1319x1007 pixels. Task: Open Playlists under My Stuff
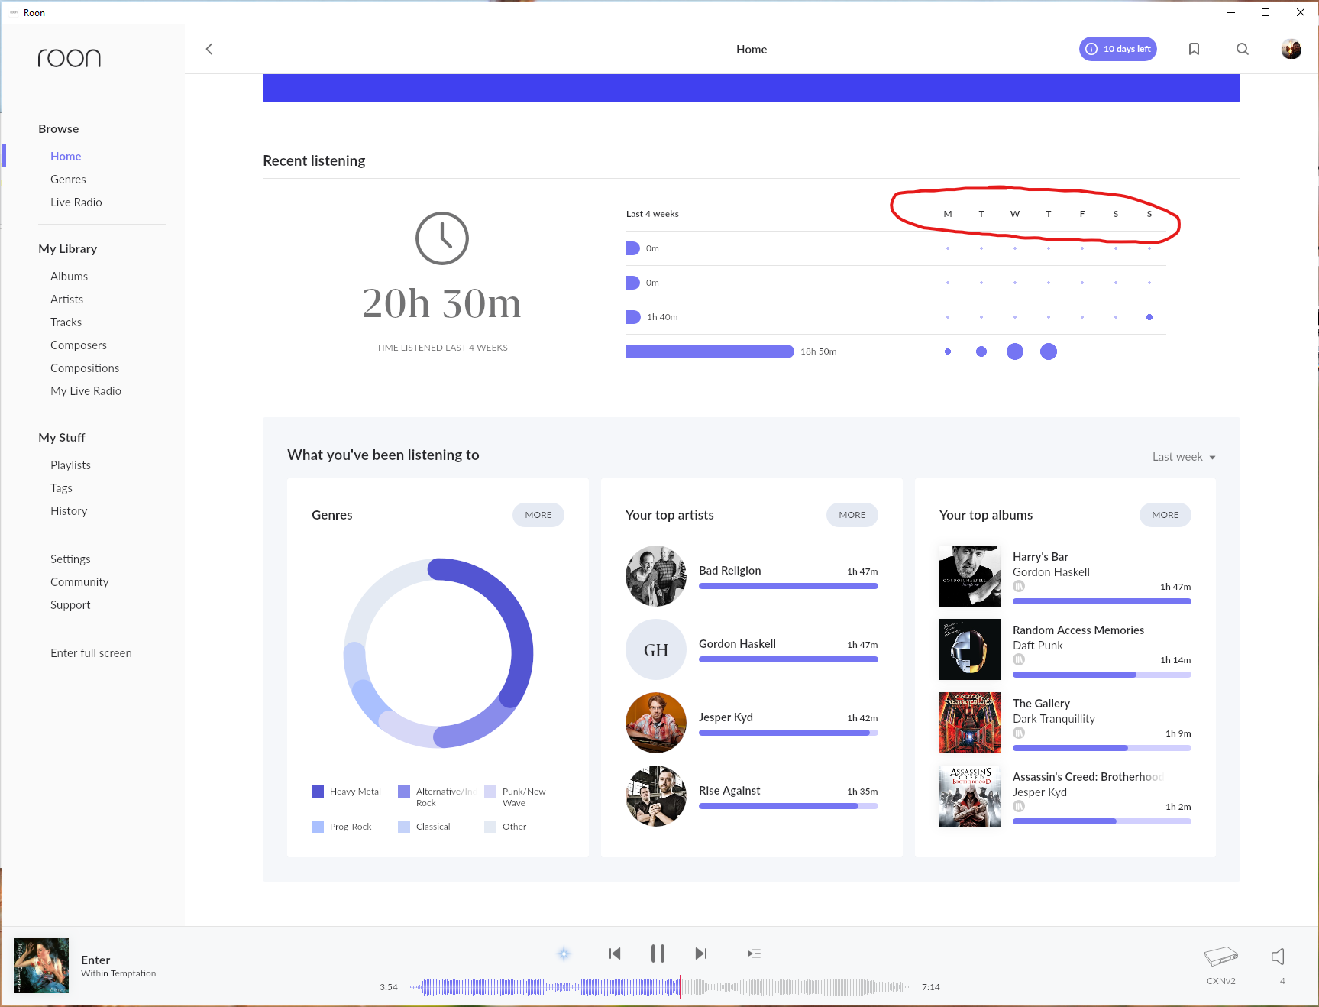pos(70,465)
